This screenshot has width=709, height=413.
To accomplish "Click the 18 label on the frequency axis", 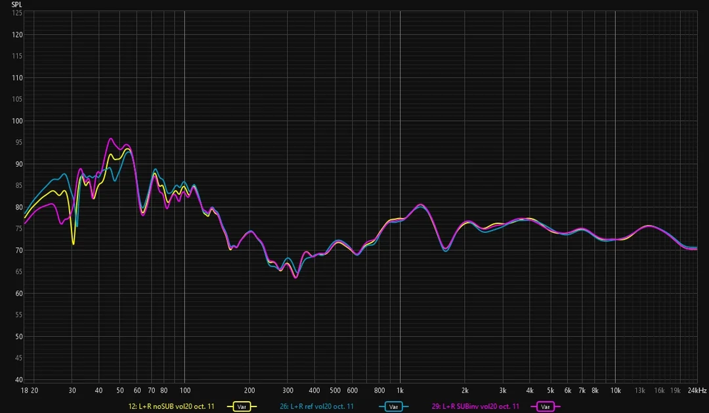I will point(24,391).
